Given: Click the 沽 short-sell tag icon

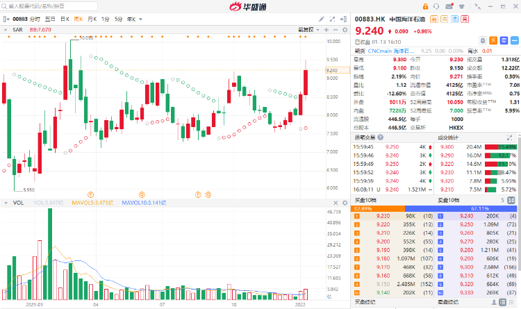Looking at the screenshot, I should (x=445, y=19).
